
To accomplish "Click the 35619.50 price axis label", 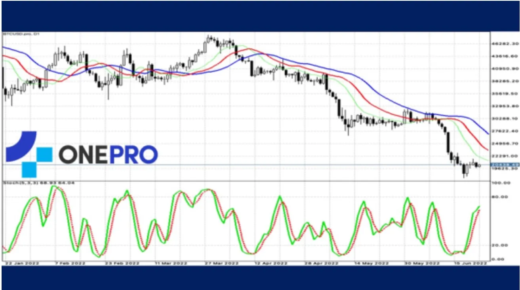I will coord(505,94).
